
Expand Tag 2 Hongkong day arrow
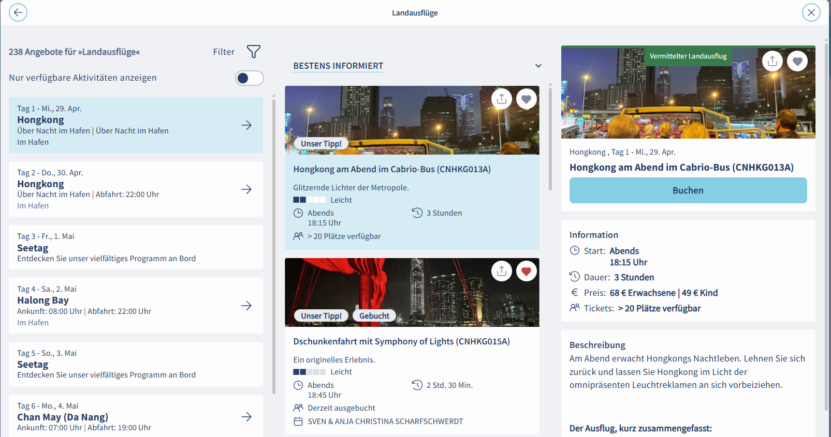[246, 189]
